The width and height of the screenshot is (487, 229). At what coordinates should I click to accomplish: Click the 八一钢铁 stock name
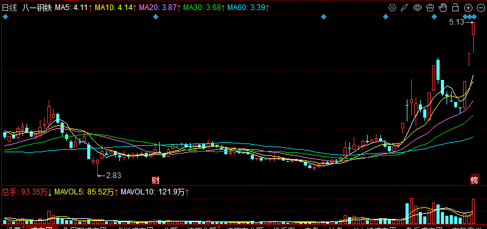pos(37,8)
